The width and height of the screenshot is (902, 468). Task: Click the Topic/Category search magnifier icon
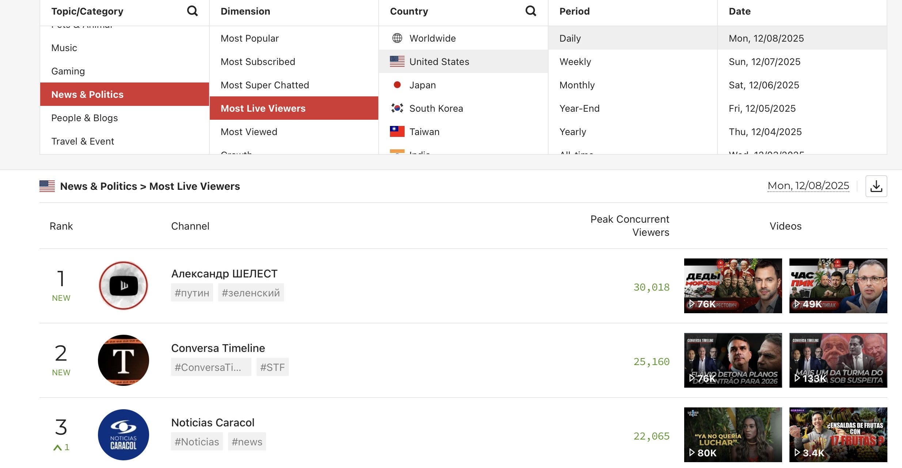(x=192, y=11)
